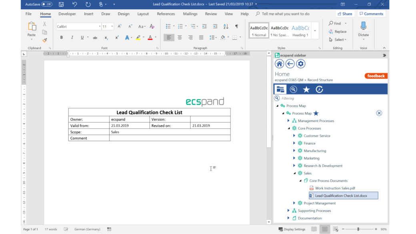Viewport: 416px width, 234px height.
Task: Click the circled X beside Process Map
Action: [x=379, y=113]
